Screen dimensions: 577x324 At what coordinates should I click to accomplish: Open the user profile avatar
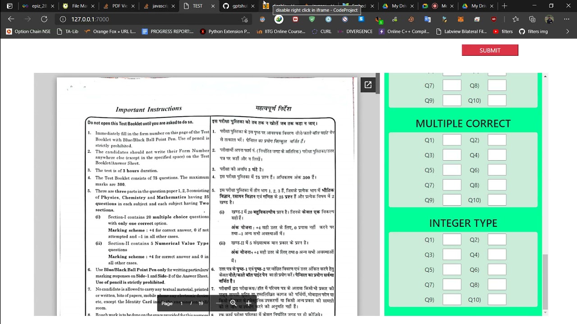click(x=549, y=19)
